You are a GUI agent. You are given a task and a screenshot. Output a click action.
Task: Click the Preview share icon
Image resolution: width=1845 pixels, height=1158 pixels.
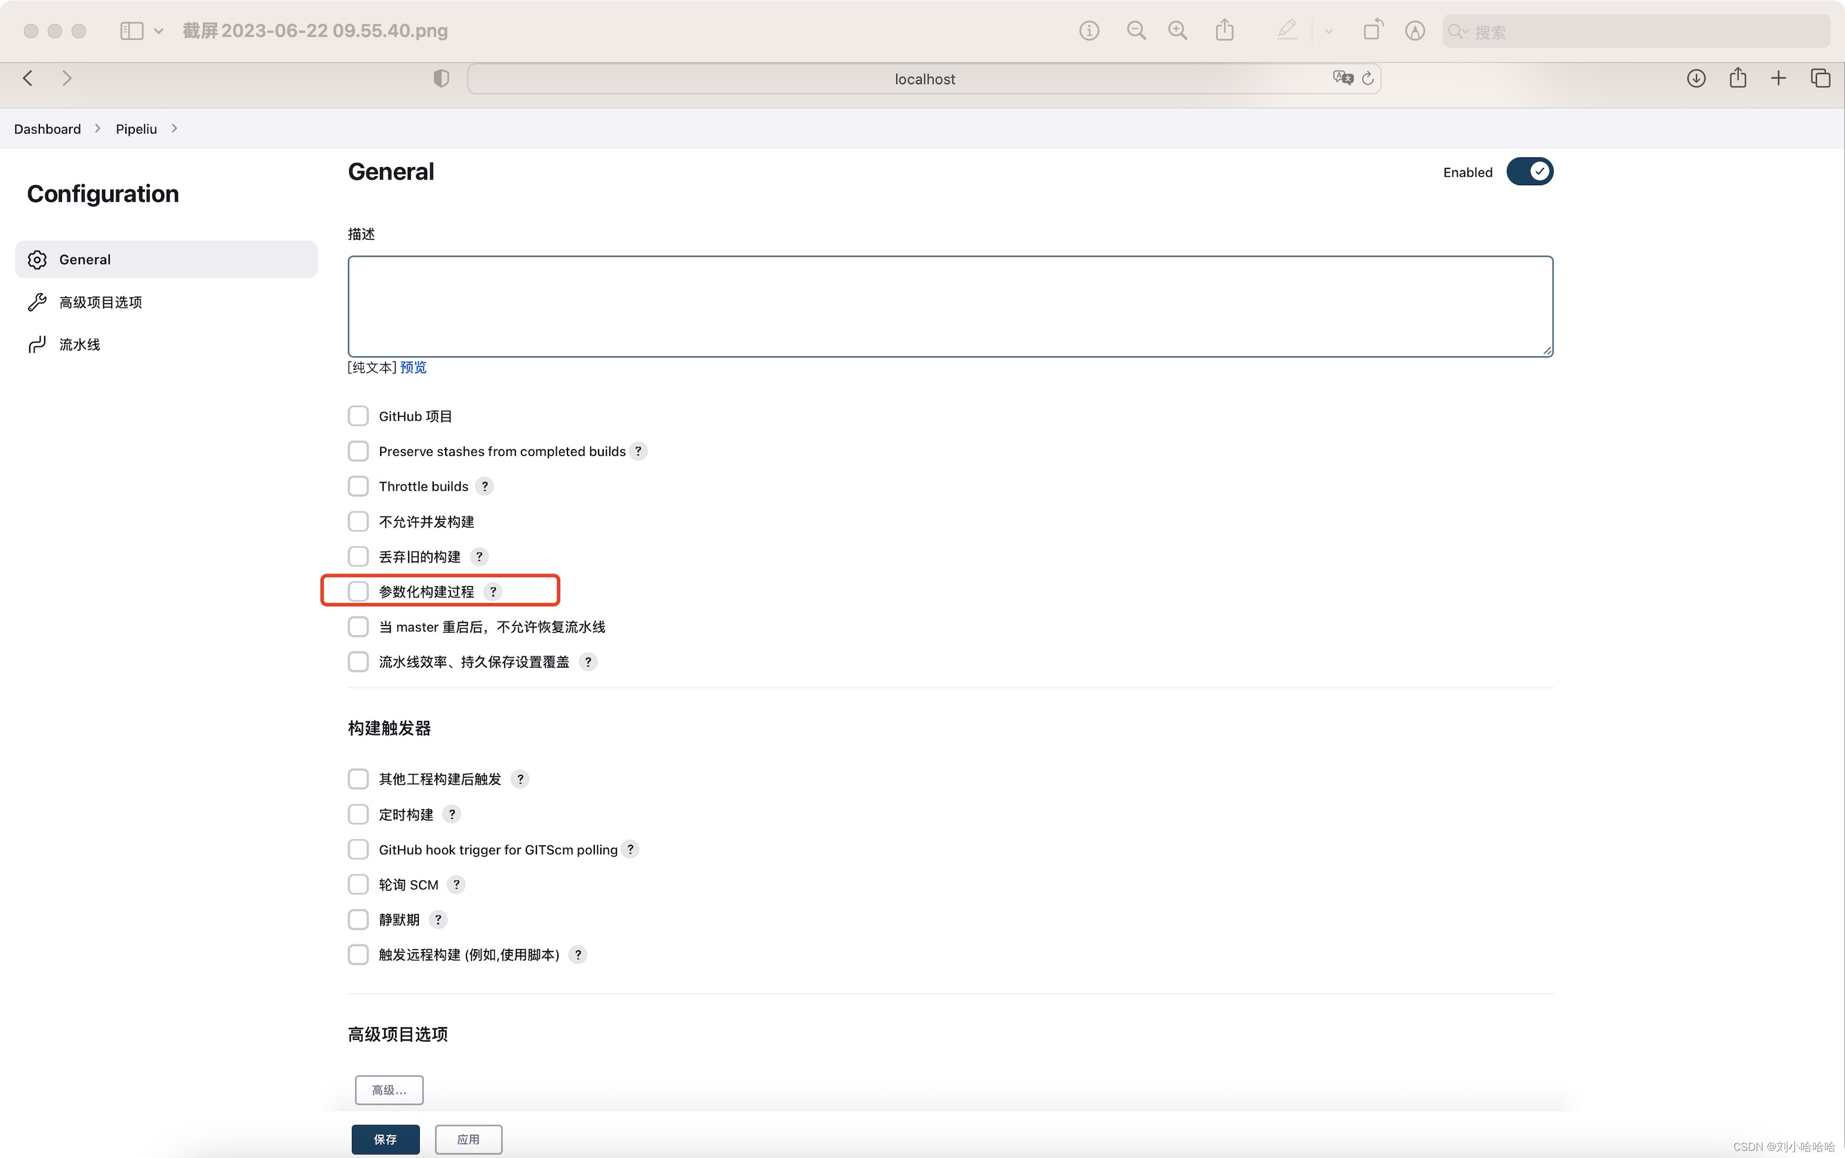click(x=1225, y=30)
